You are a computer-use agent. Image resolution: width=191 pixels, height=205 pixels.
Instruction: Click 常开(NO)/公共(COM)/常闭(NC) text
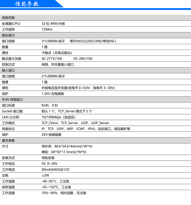point(93,41)
